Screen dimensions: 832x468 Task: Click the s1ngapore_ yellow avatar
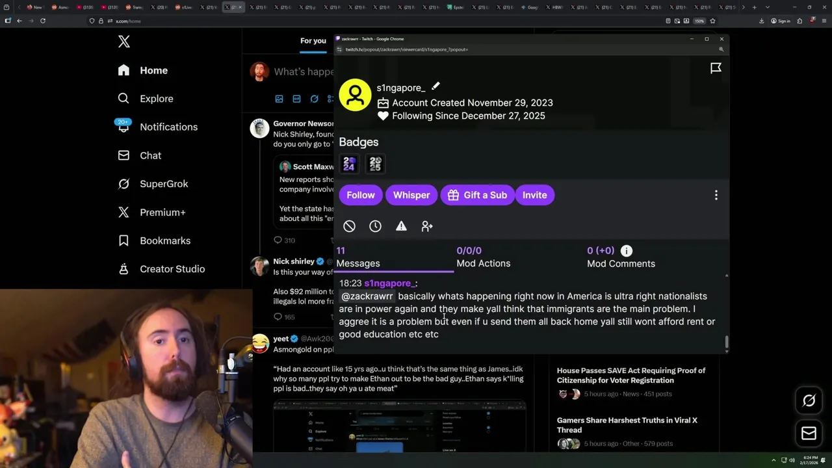[x=355, y=96]
